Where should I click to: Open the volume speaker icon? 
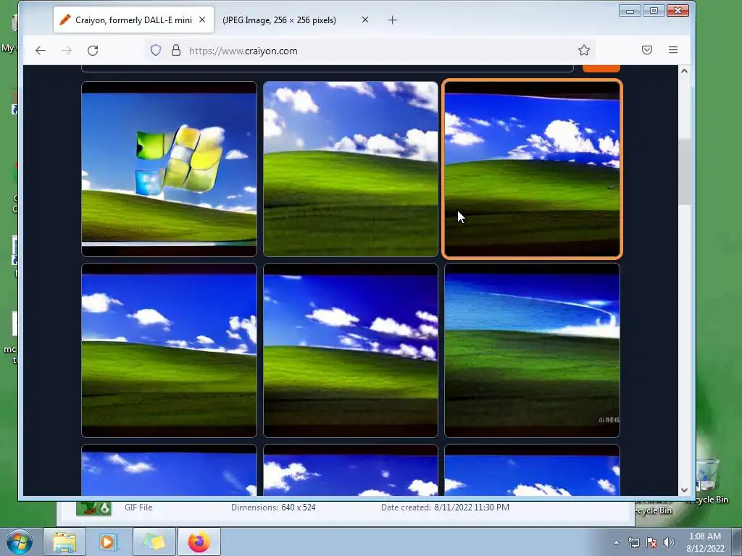pos(668,542)
